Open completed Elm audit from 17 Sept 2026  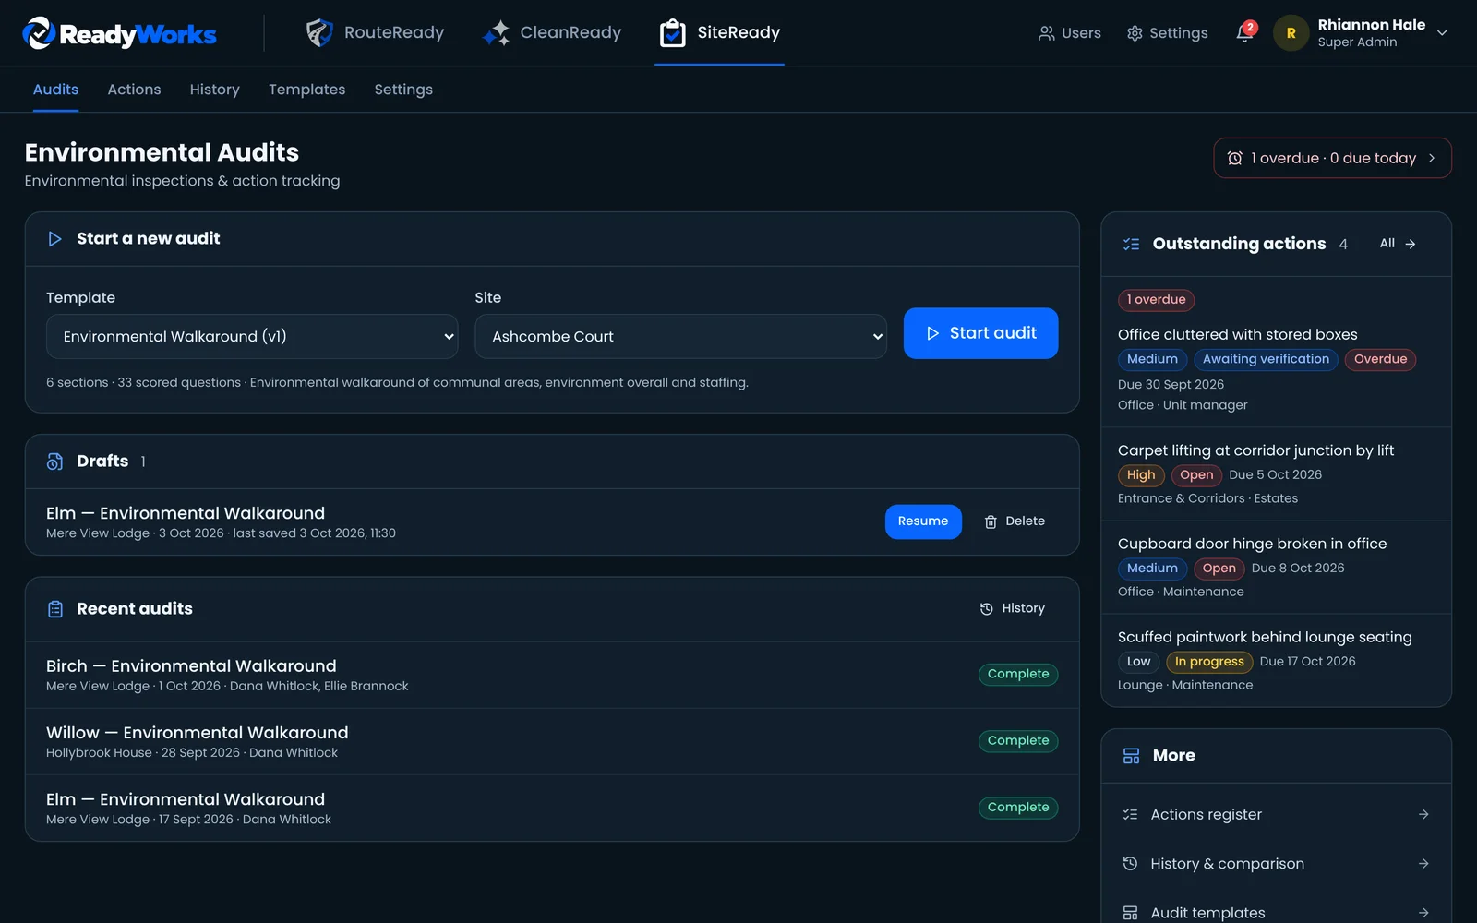point(186,799)
